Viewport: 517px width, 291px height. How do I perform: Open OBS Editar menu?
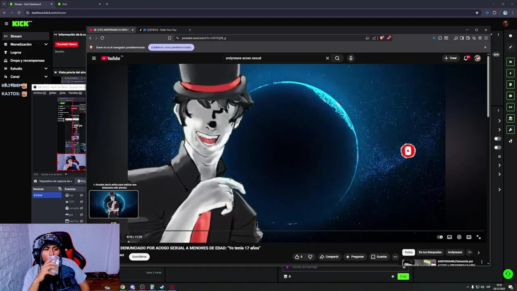53,93
